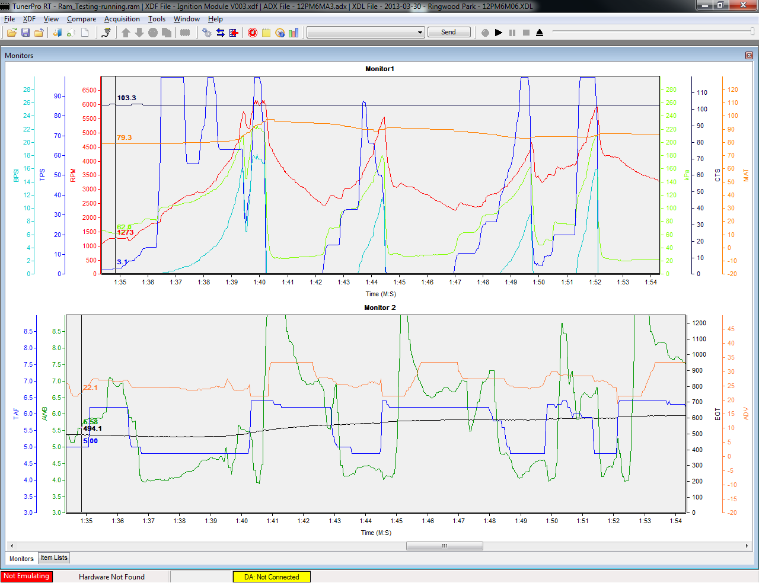Viewport: 759px width, 583px height.
Task: Click the gears settings toolbar icon
Action: [x=207, y=33]
